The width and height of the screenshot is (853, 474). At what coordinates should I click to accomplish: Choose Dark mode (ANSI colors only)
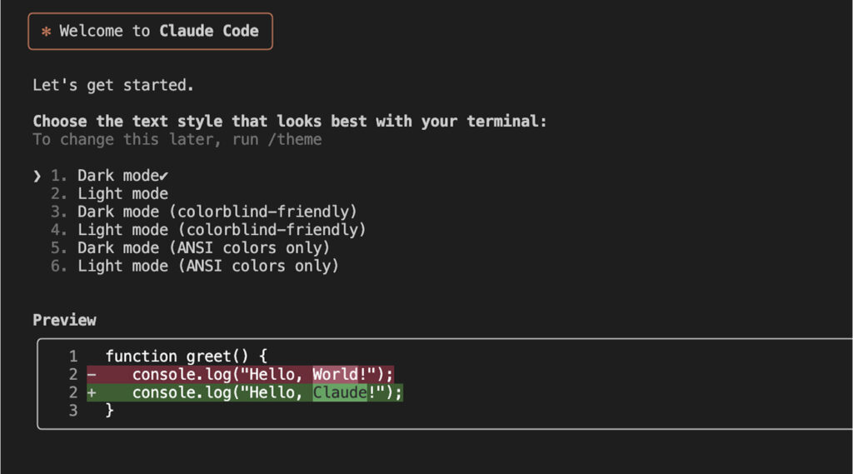pos(203,248)
